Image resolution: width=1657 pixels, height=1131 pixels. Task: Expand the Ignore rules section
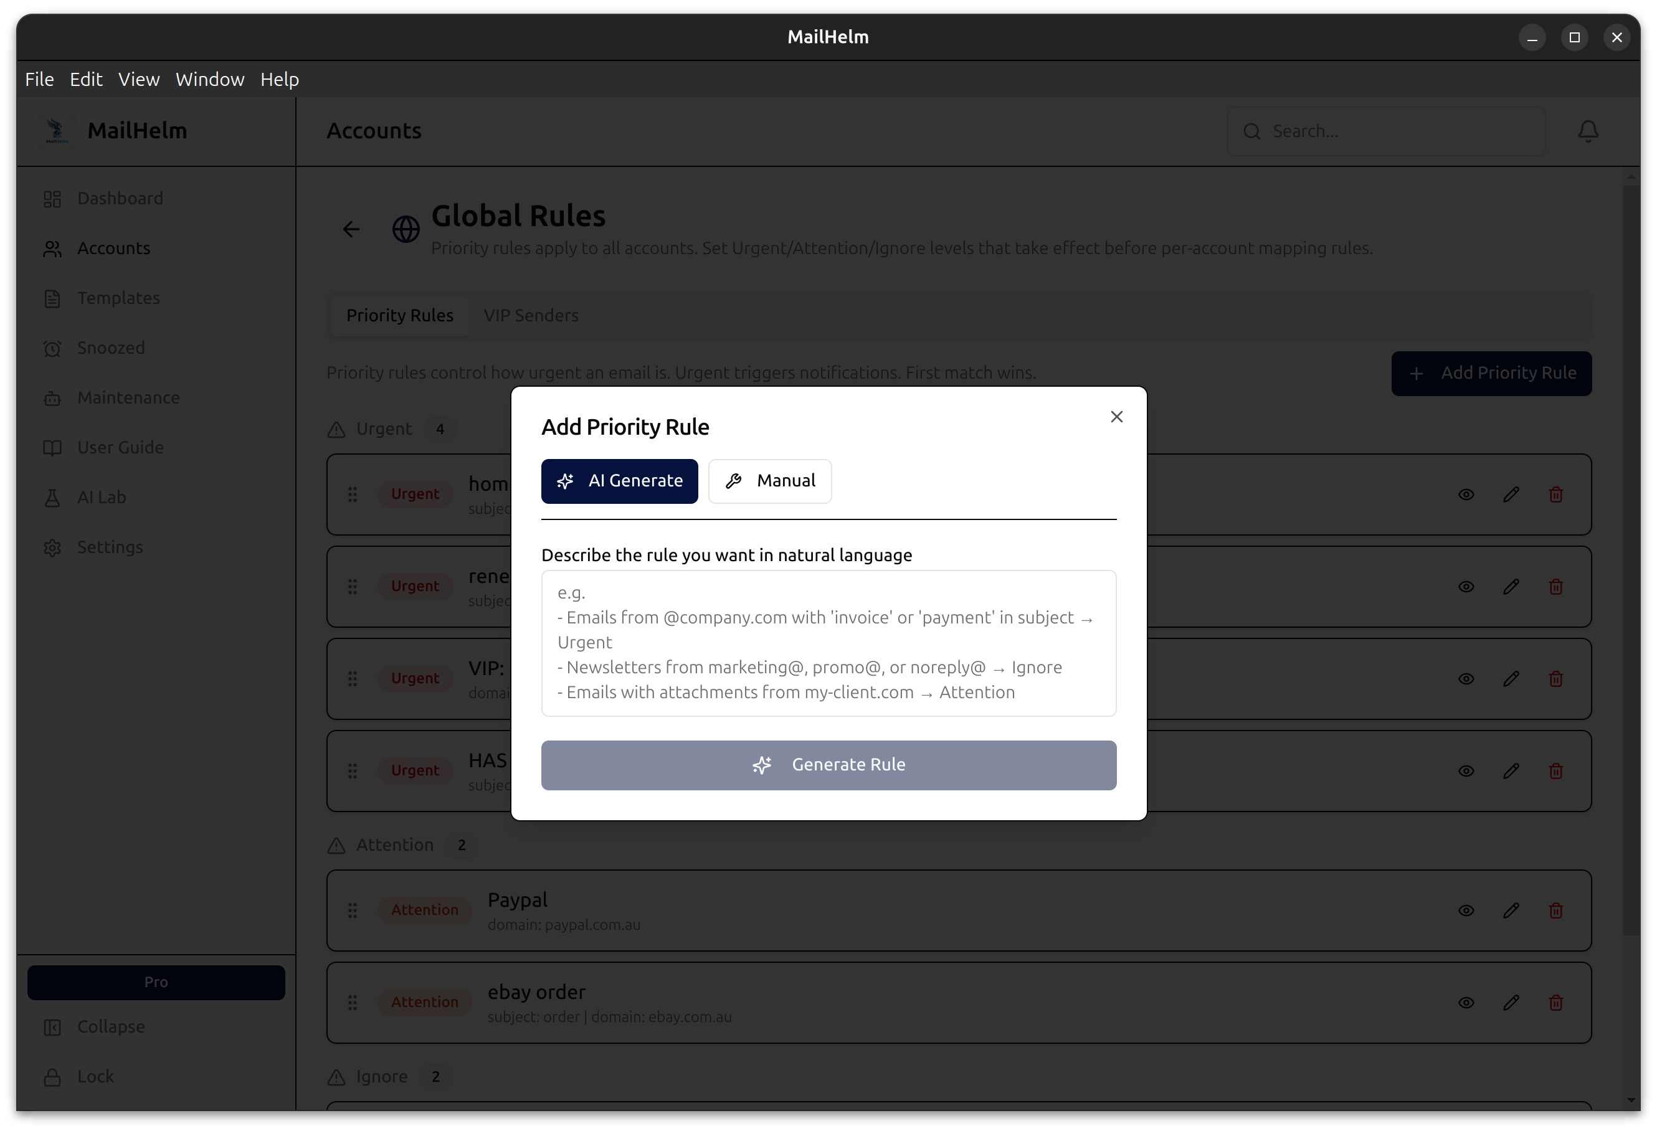pyautogui.click(x=382, y=1077)
